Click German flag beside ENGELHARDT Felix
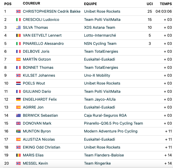 (x=18, y=99)
